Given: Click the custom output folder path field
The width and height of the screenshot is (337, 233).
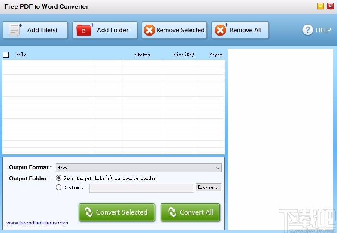Looking at the screenshot, I should point(142,188).
